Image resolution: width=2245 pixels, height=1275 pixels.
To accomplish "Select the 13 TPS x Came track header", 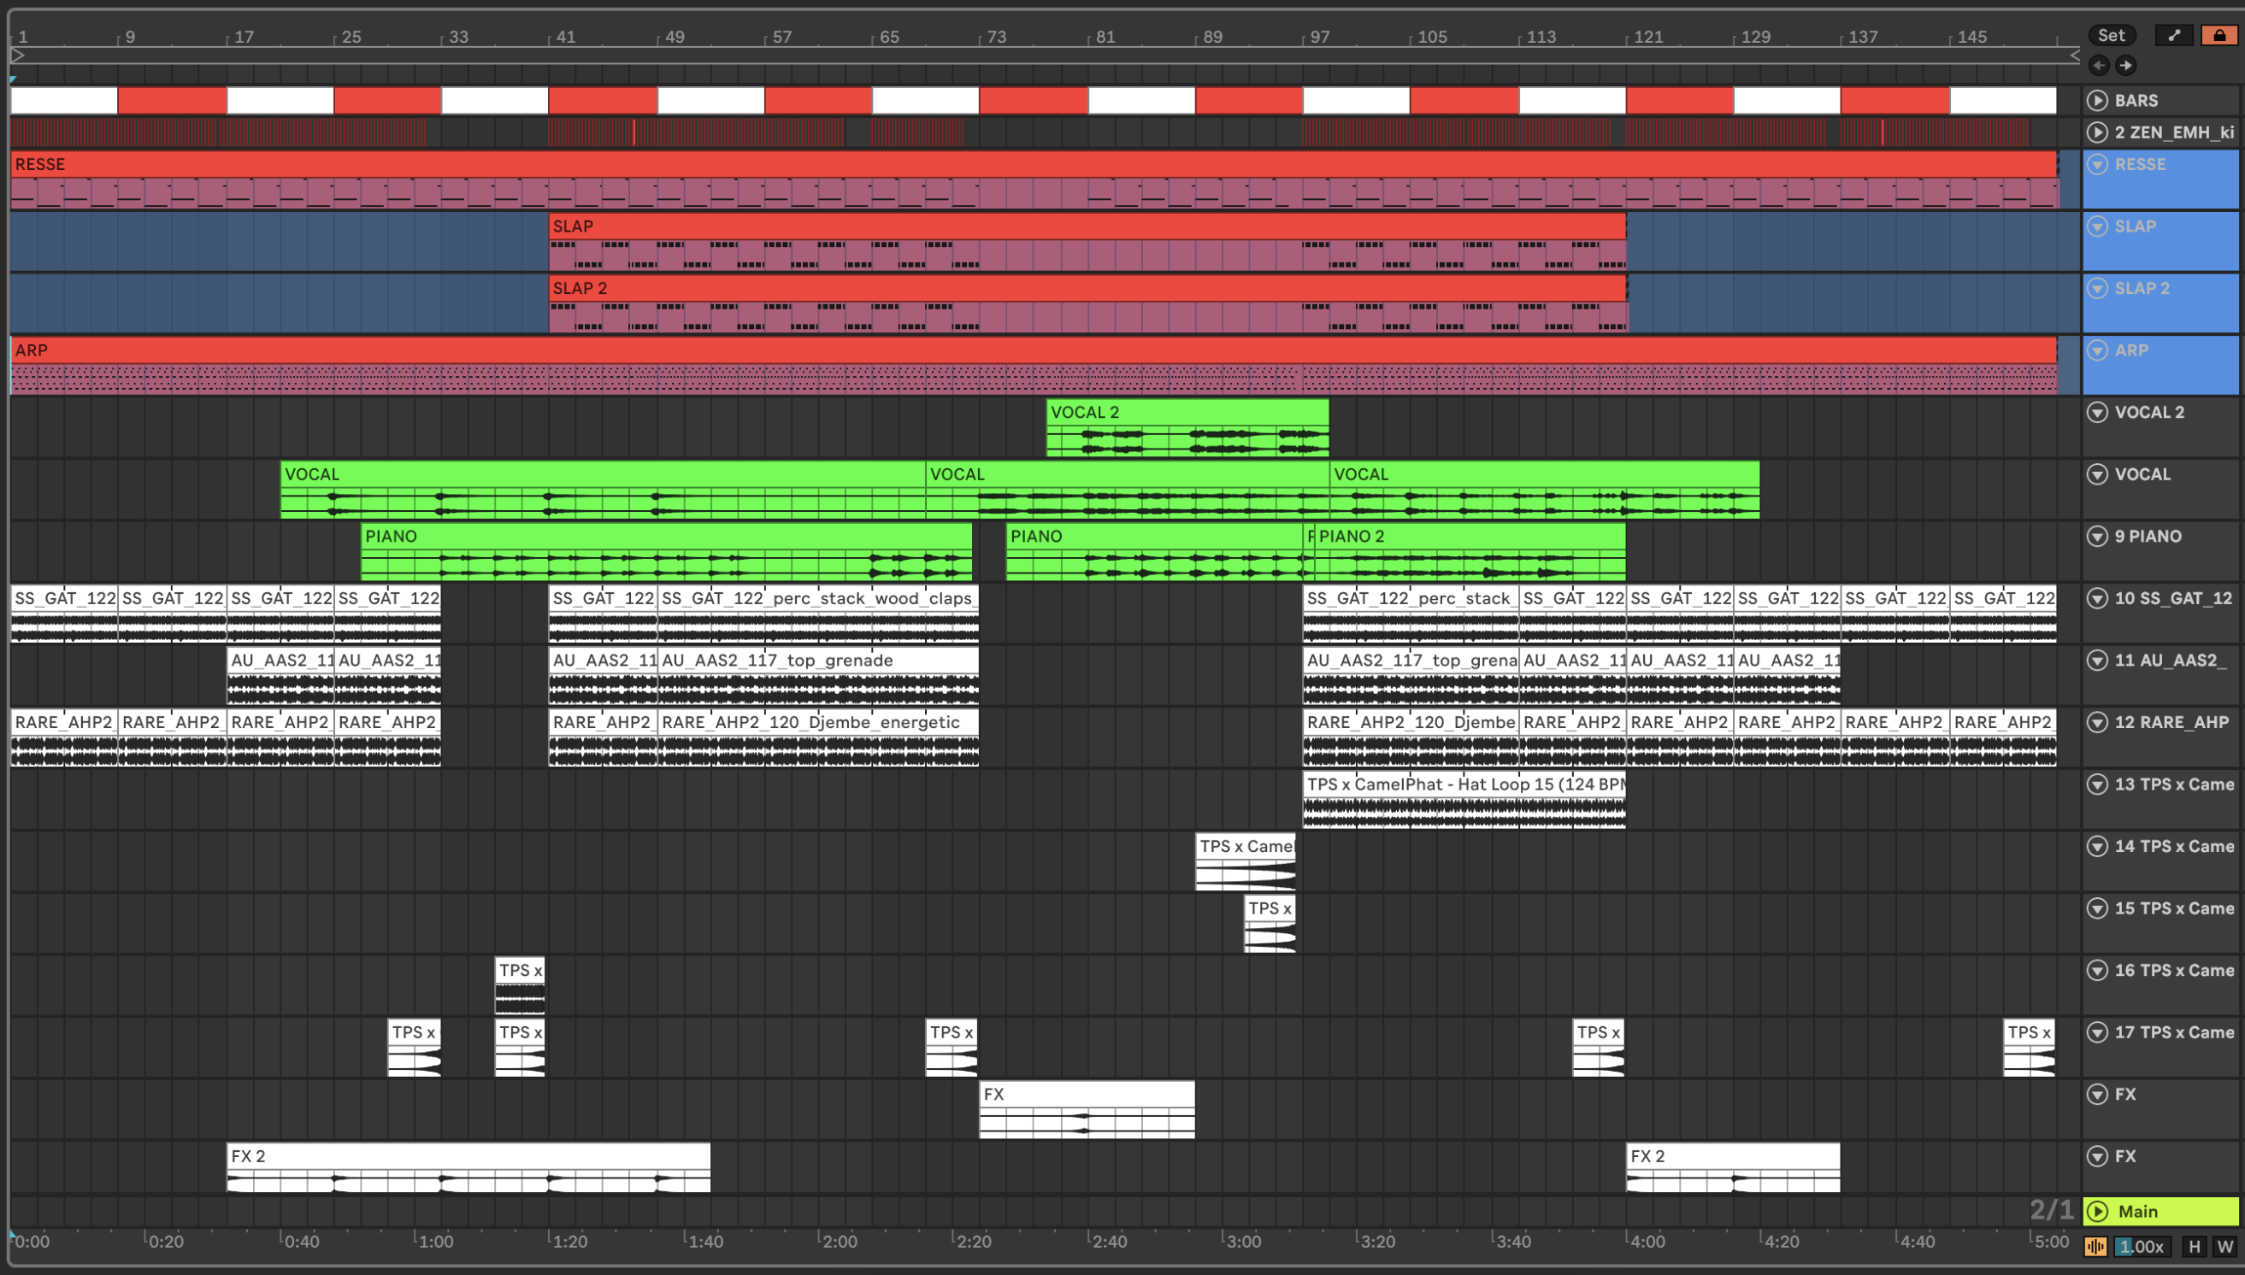I will pos(2173,784).
